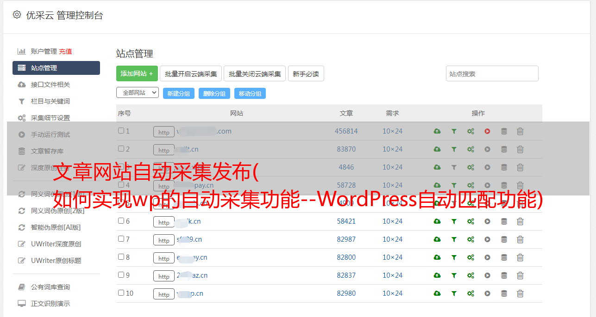Click the 批量开启云端采集 button
The height and width of the screenshot is (317, 596).
click(x=191, y=73)
